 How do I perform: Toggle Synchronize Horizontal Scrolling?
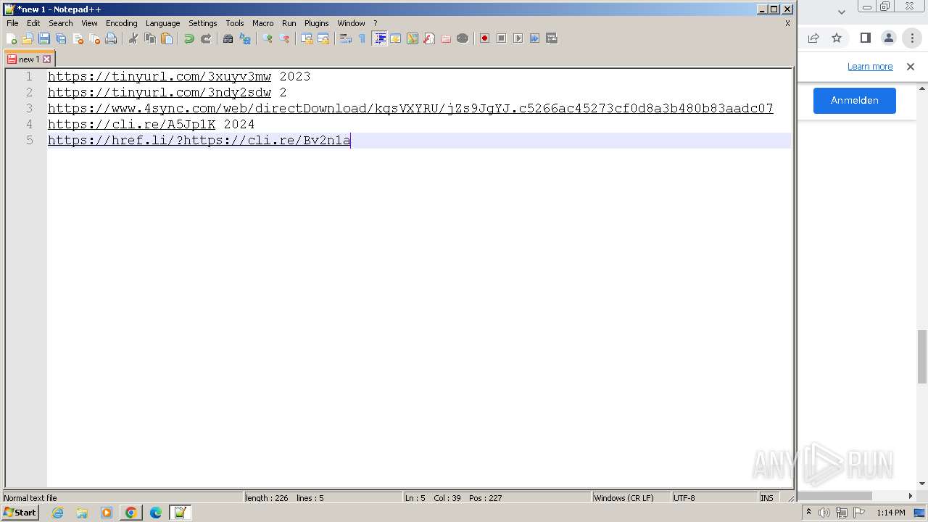coord(323,38)
